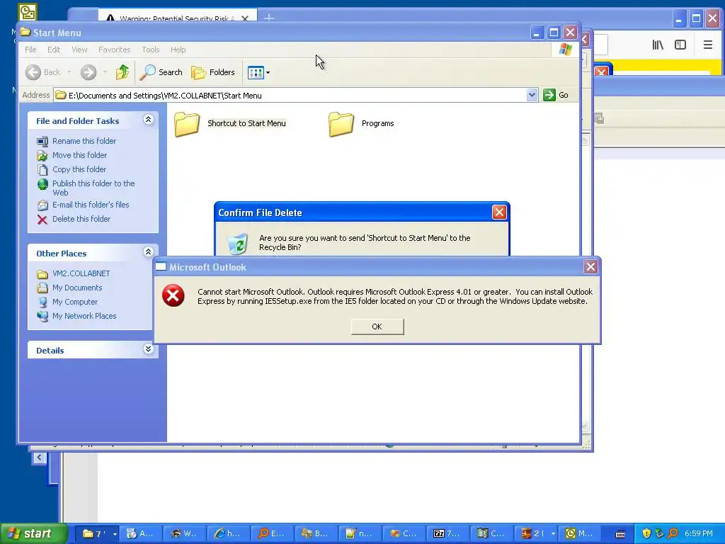Click Rename this folder
Image resolution: width=725 pixels, height=544 pixels.
pyautogui.click(x=84, y=141)
